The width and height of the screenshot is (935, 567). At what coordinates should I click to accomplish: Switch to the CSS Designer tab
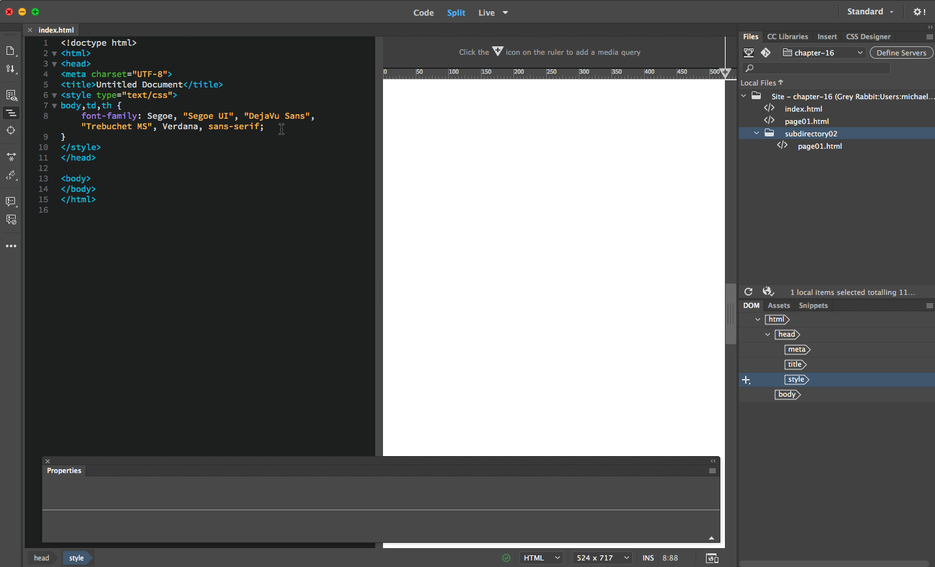[x=868, y=37]
